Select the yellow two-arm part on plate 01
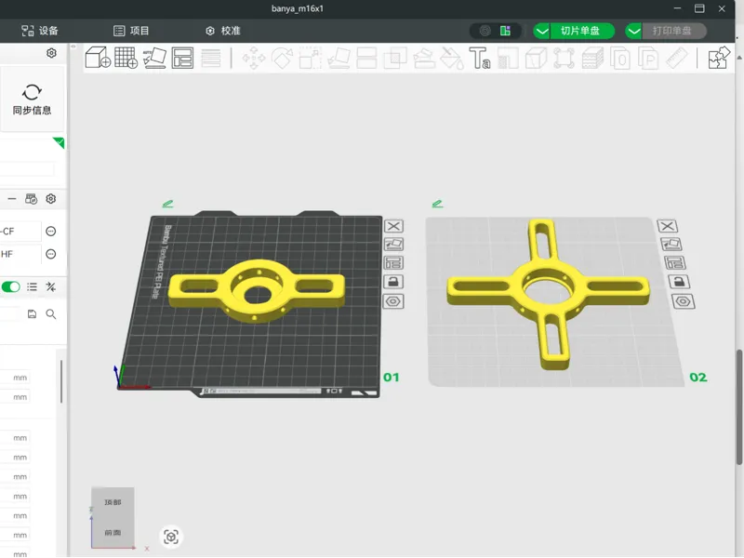The height and width of the screenshot is (558, 744). click(257, 290)
